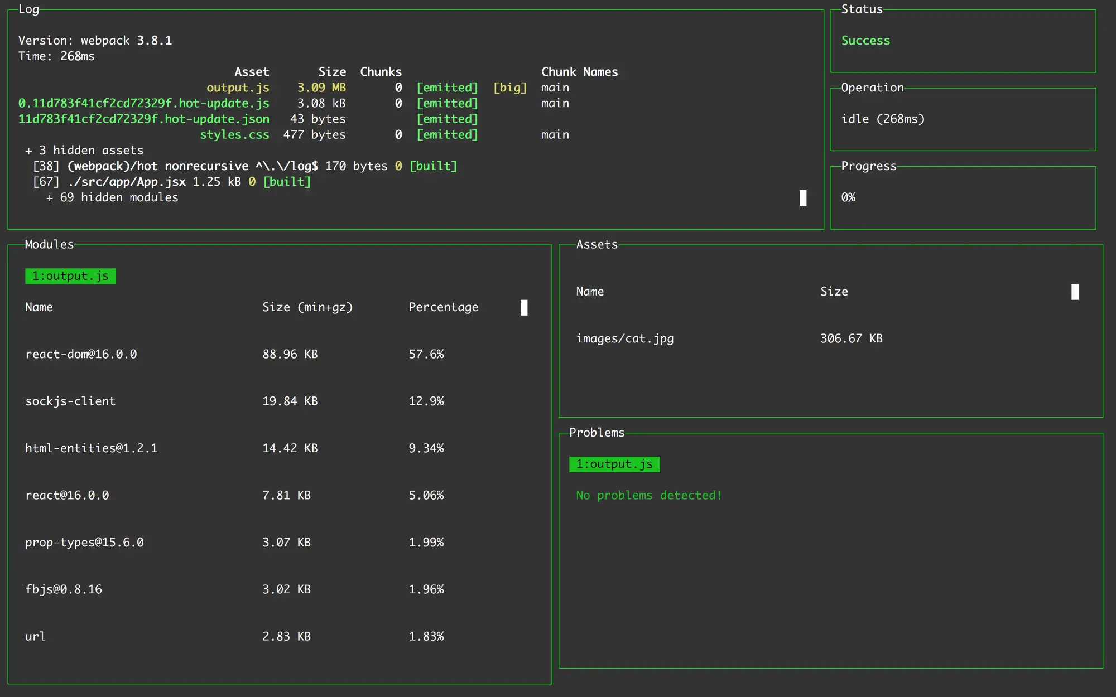Viewport: 1116px width, 697px height.
Task: Select the fbjs@0.8.16 module row
Action: click(x=64, y=589)
